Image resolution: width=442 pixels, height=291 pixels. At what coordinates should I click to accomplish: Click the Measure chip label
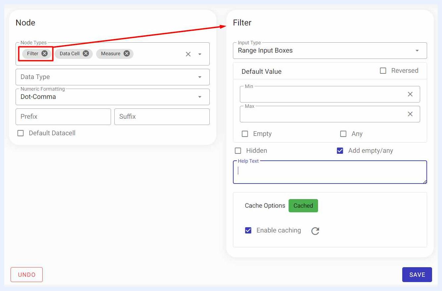111,54
